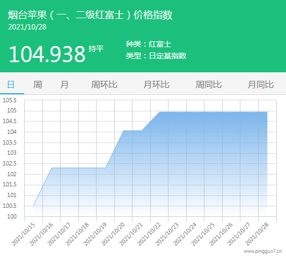This screenshot has width=286, height=256.
Task: Click the header date 2021/10/28
Action: [27, 27]
